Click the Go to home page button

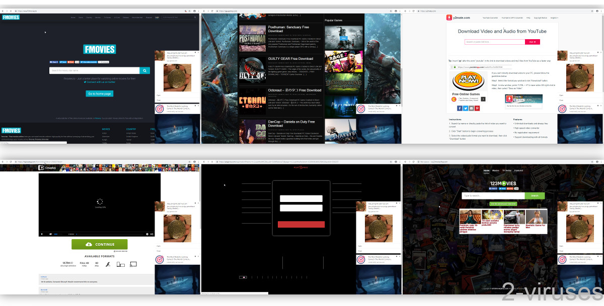click(99, 93)
